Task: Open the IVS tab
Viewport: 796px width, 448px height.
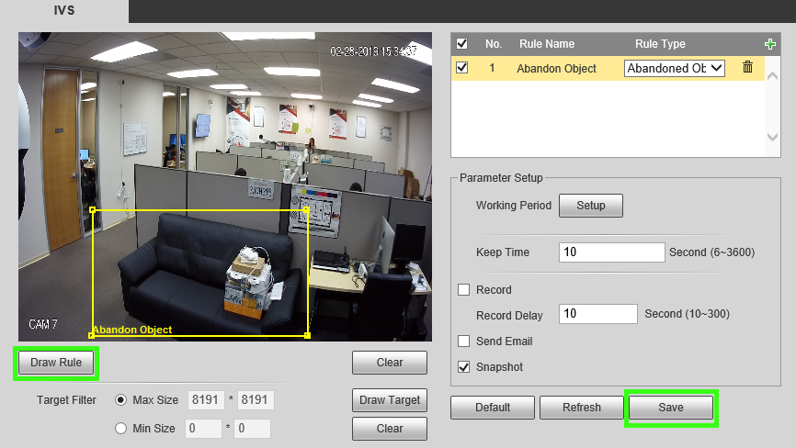Action: [x=64, y=10]
